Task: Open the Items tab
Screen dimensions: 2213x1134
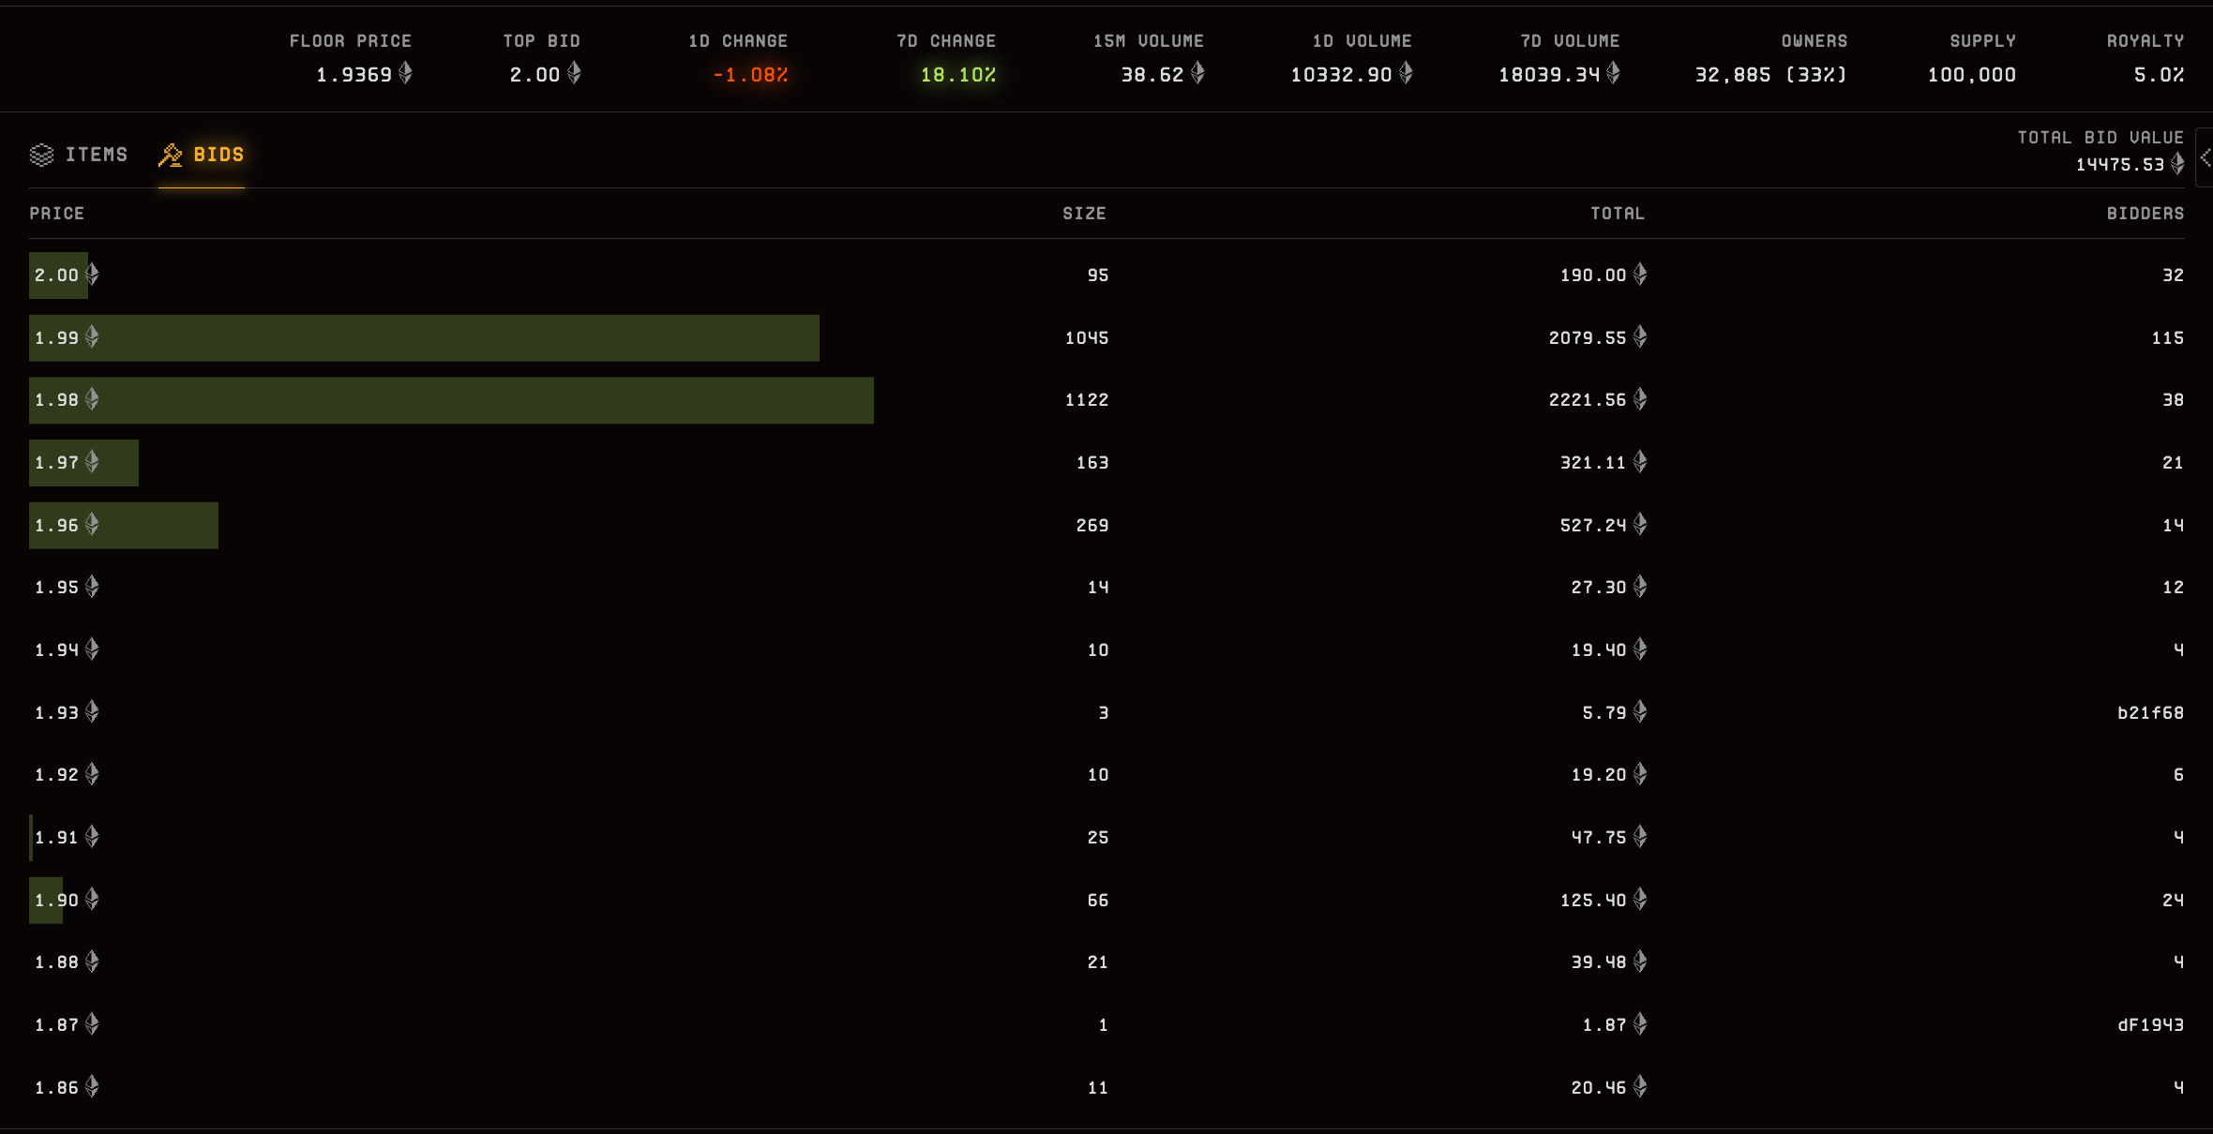Action: 96,155
